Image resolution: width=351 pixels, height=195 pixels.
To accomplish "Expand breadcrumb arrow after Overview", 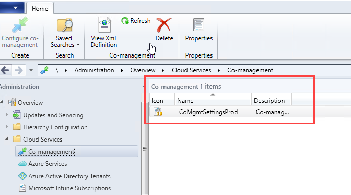I will click(163, 70).
